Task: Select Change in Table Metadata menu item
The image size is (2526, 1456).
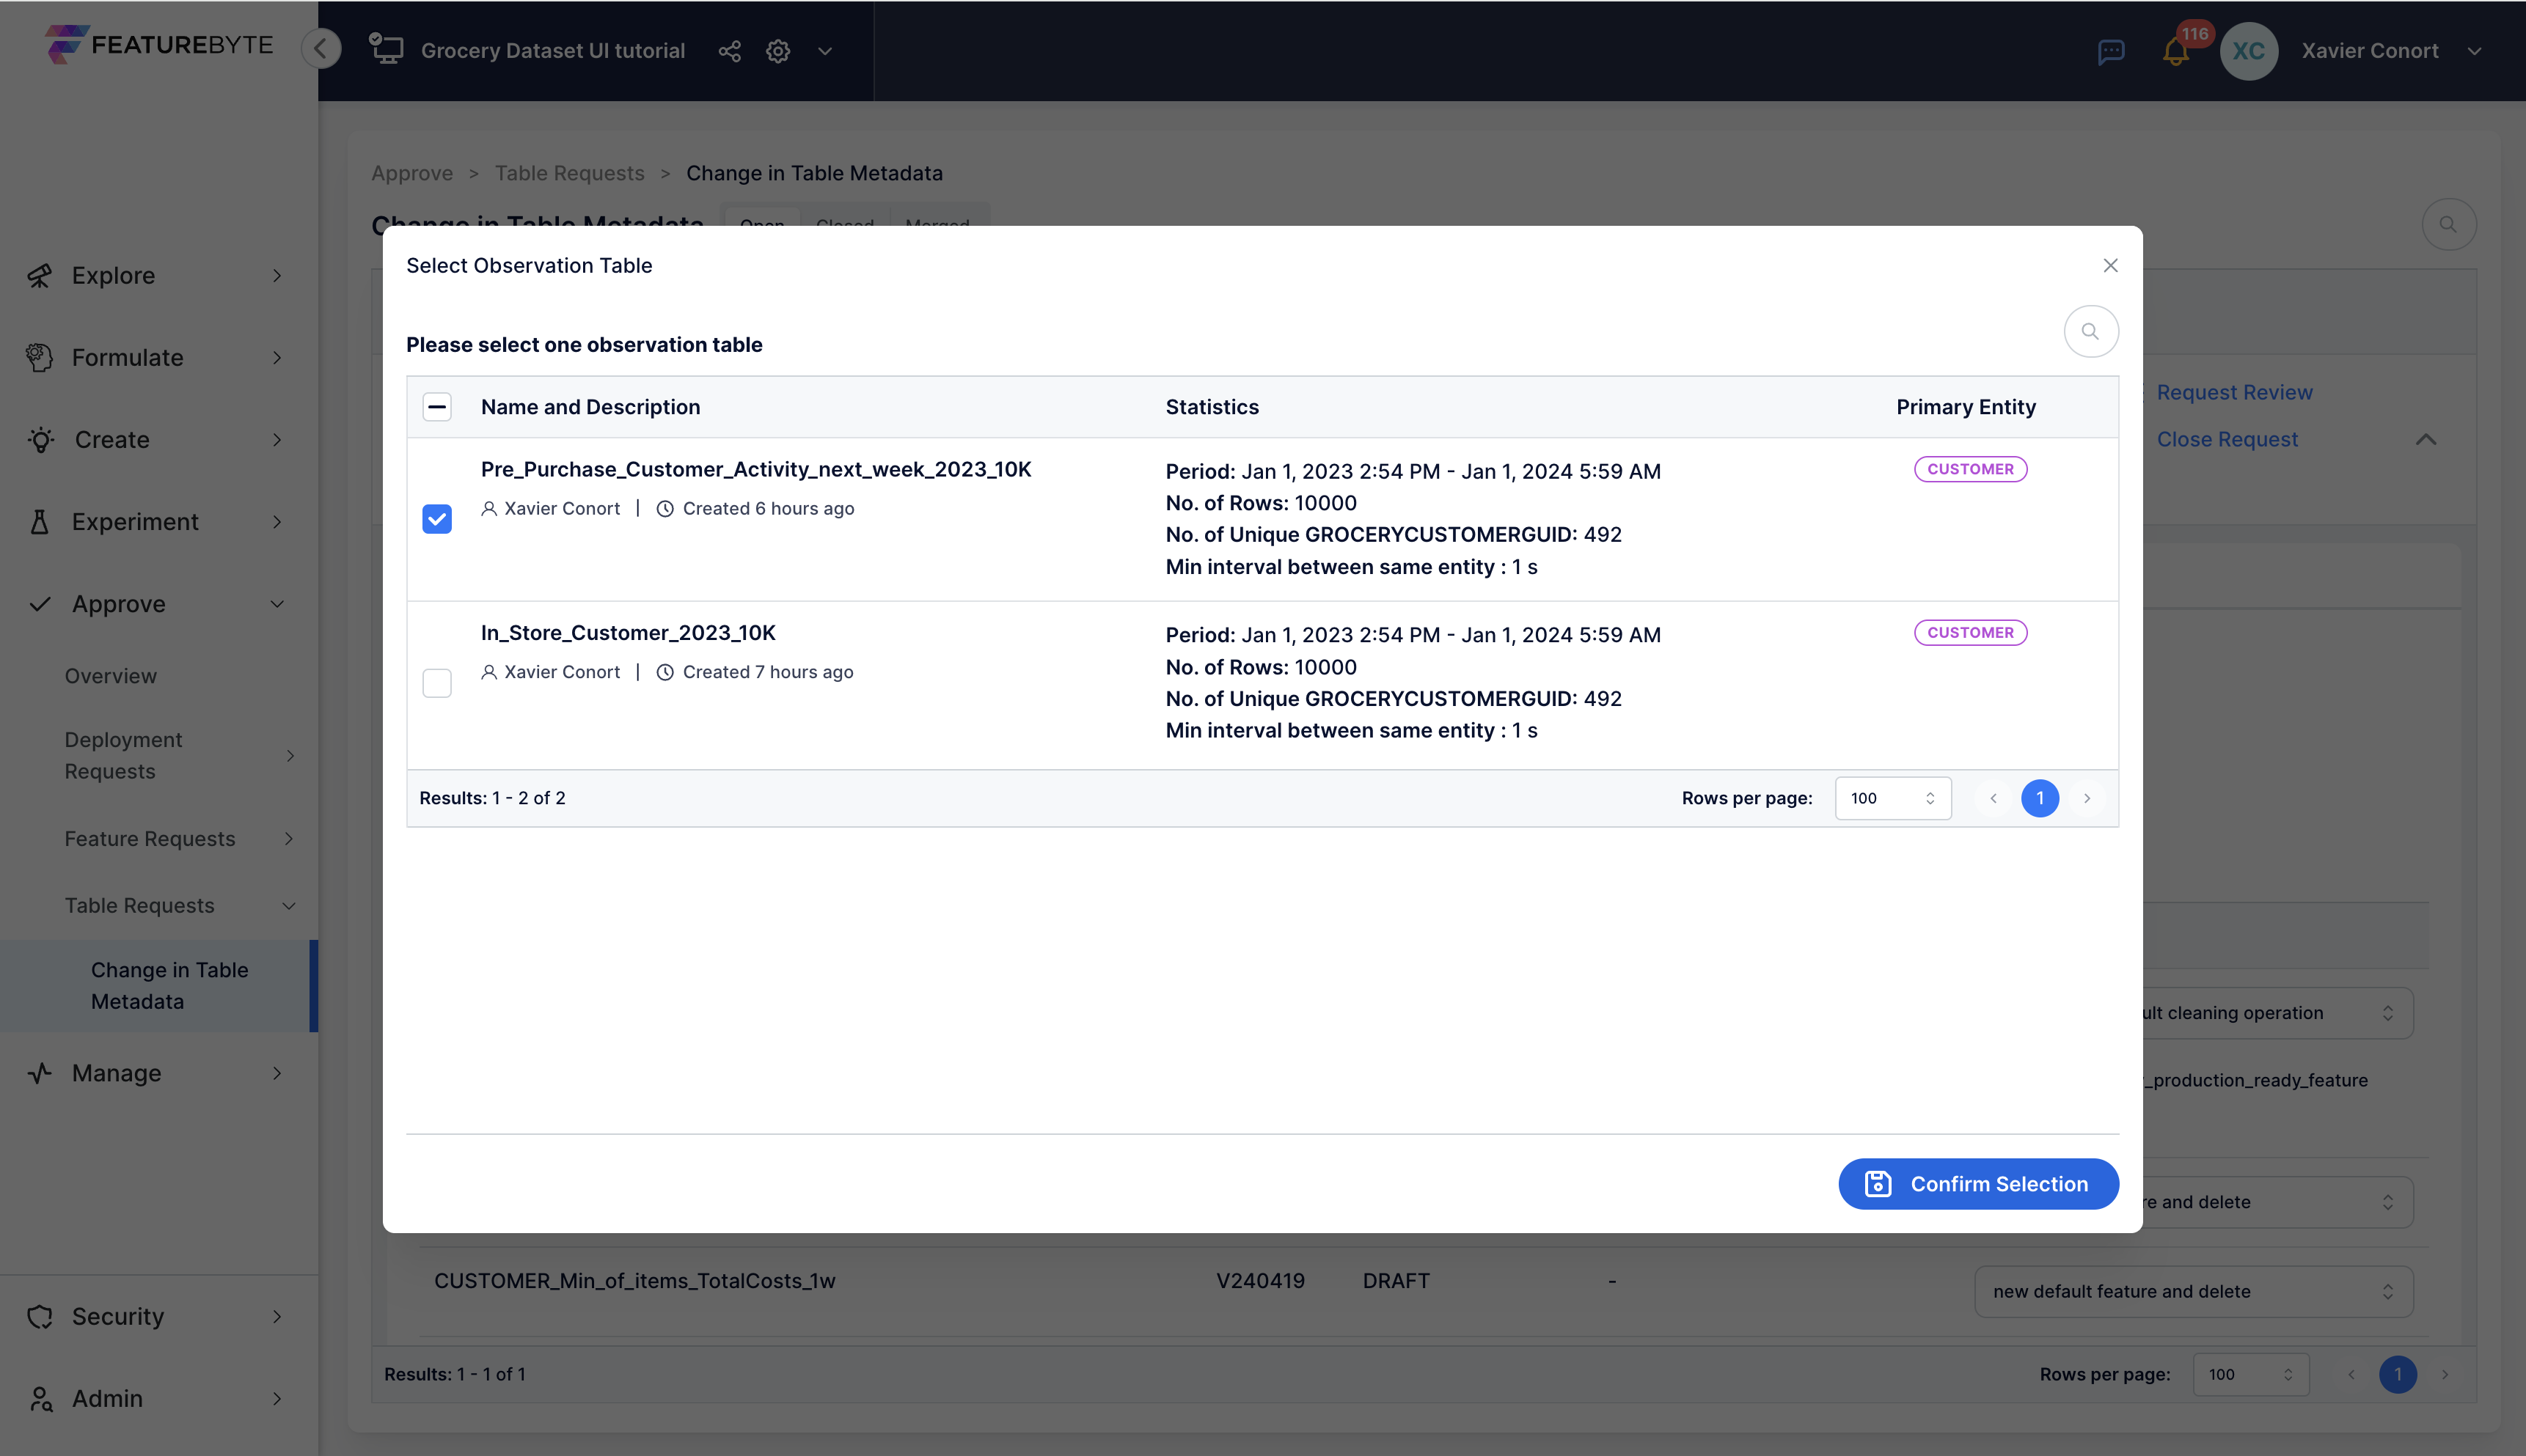Action: pos(159,985)
